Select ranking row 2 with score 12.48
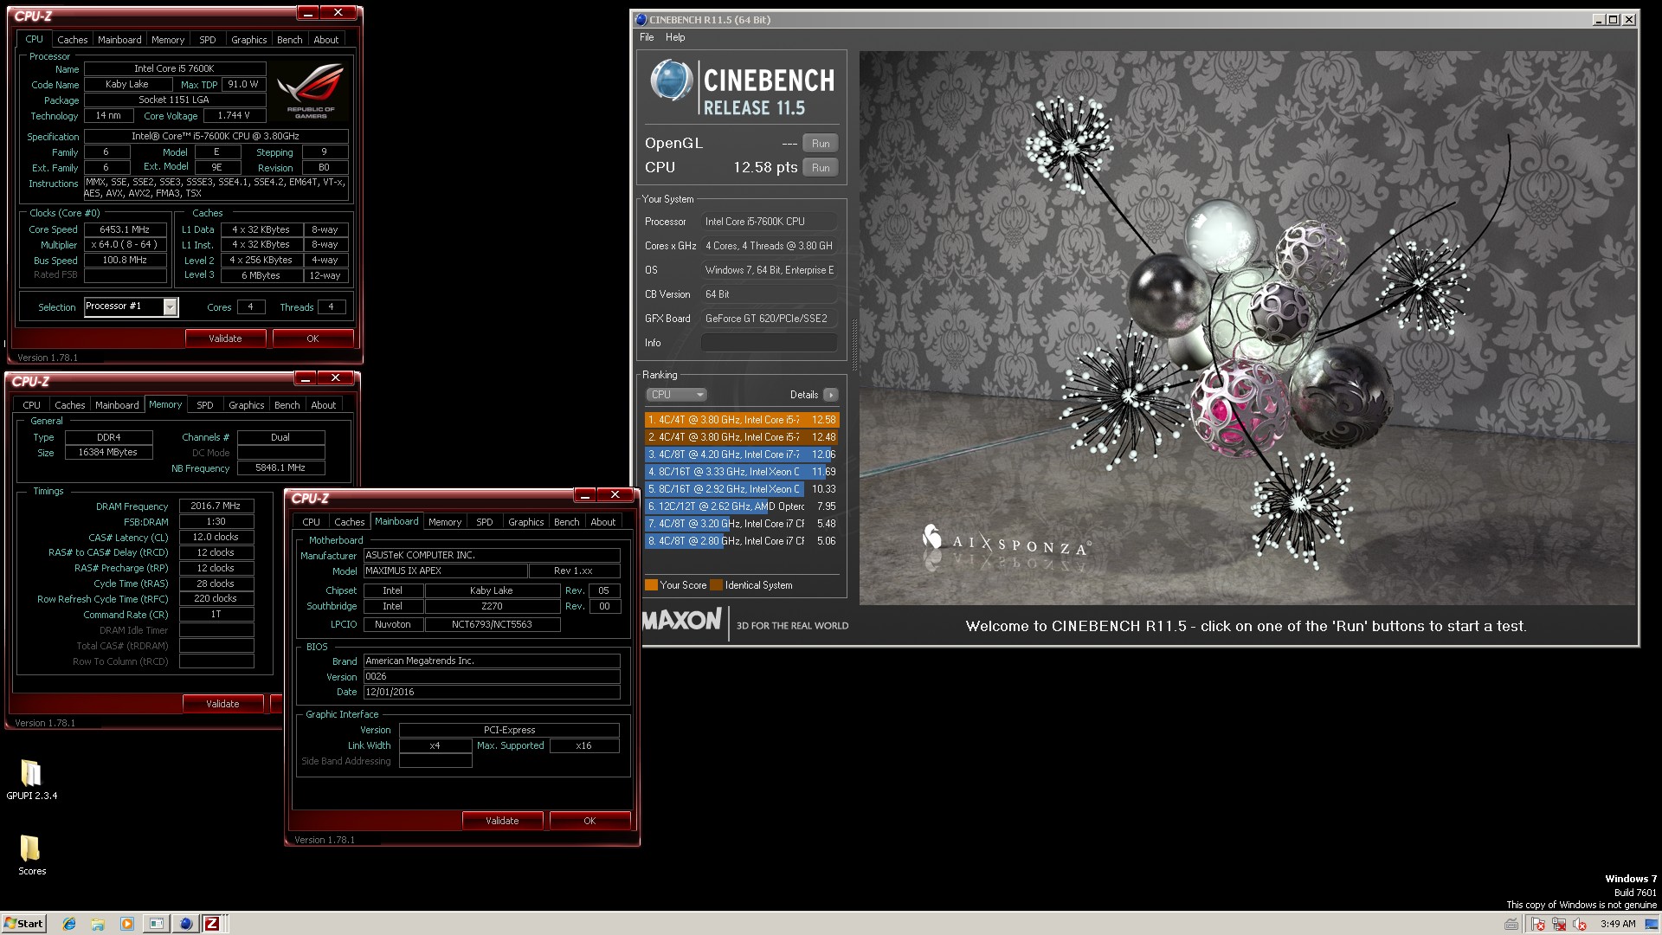 pyautogui.click(x=741, y=437)
